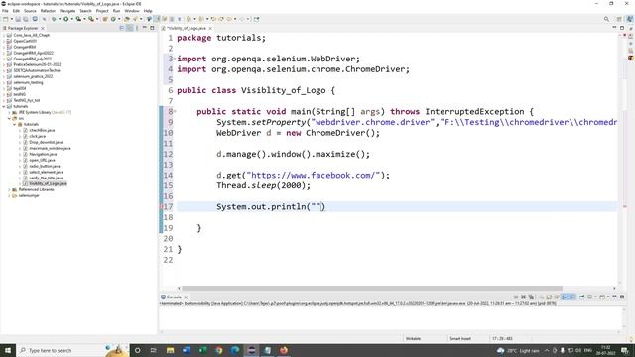Select radio_button.java in Package Explorer
Screen dimensions: 635x357
coord(45,166)
